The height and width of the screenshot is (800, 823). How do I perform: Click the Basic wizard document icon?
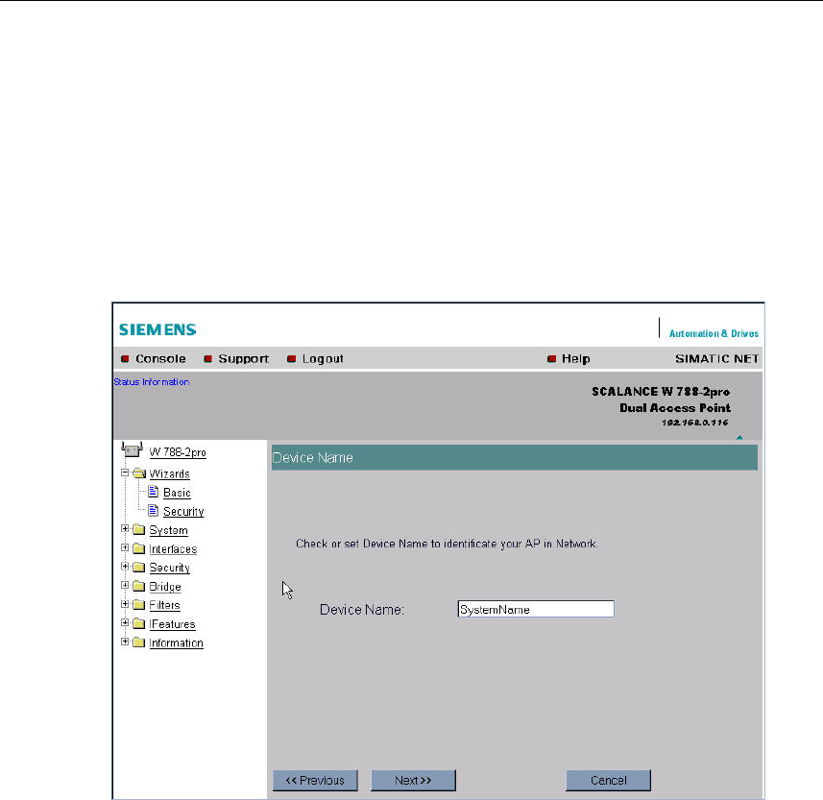pyautogui.click(x=154, y=492)
